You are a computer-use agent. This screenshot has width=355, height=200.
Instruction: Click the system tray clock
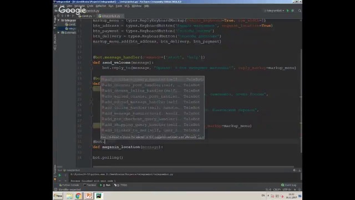[291, 196]
